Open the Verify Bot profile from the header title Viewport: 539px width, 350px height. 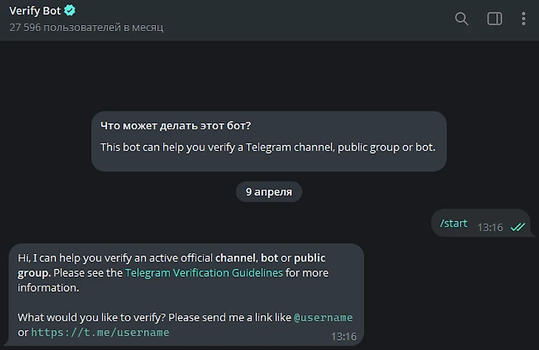[35, 11]
